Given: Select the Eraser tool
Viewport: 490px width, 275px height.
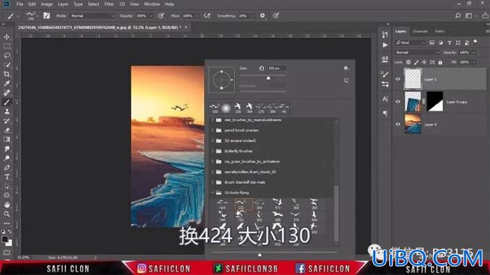Looking at the screenshot, I should tap(6, 130).
